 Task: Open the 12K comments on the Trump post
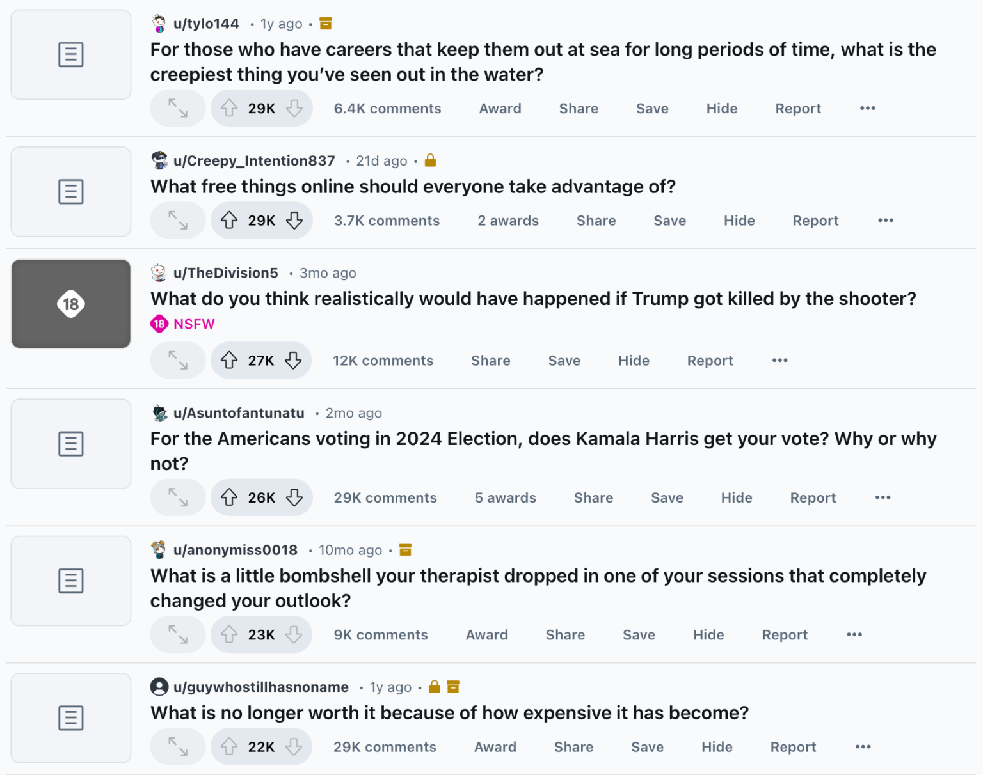383,360
